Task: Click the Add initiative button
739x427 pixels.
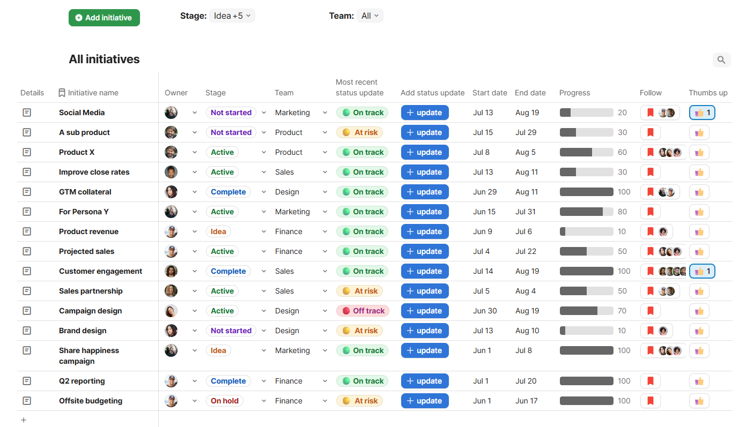Action: click(104, 18)
